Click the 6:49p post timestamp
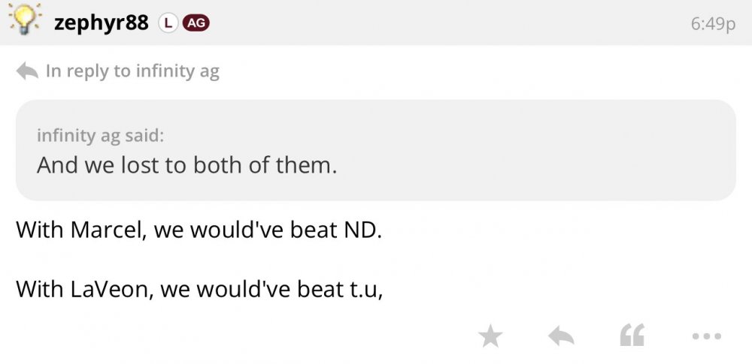752x364 pixels. click(x=712, y=24)
